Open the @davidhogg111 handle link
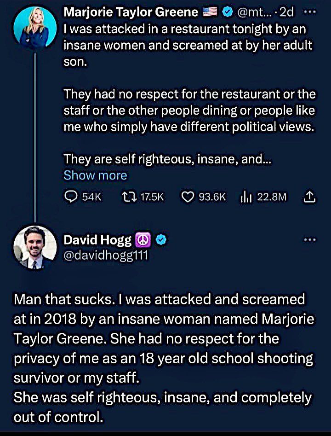Screen dimensions: 331x436 (x=106, y=255)
